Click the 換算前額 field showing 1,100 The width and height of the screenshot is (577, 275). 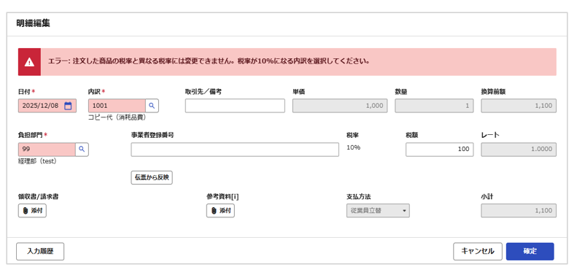(519, 106)
